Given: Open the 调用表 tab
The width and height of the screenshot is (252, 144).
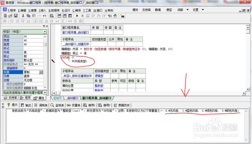Looking at the screenshot, I should pos(41,105).
